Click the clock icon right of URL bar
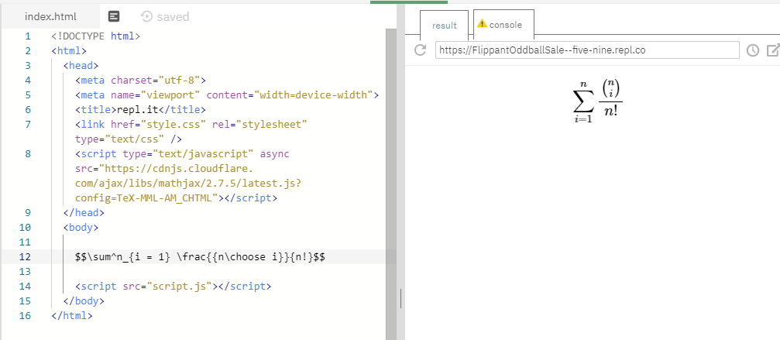 [x=752, y=50]
